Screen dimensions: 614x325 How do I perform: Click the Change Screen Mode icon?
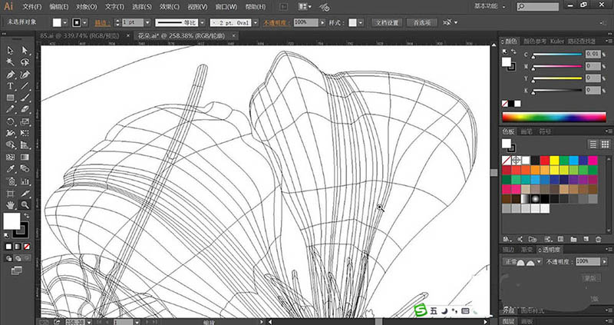(16, 270)
